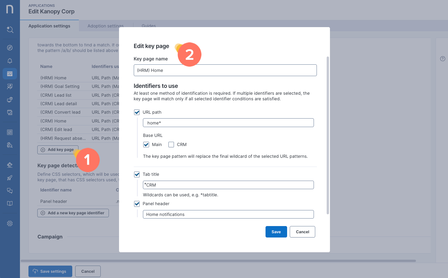The width and height of the screenshot is (448, 278).
Task: Open settings via the gear icon
Action: click(10, 223)
